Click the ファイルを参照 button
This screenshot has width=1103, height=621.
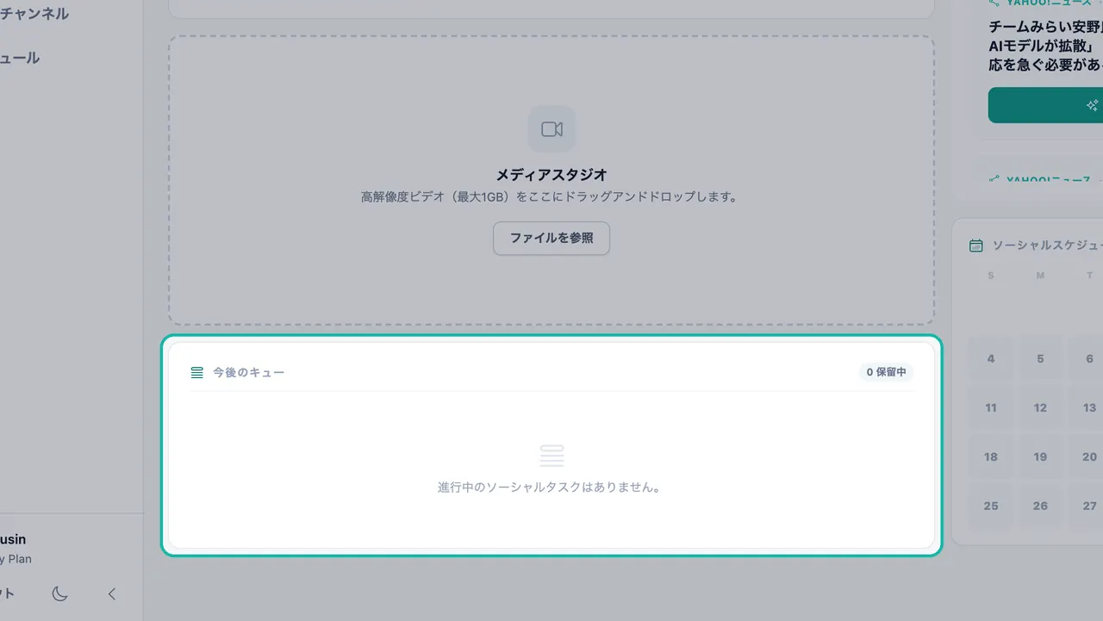[551, 238]
